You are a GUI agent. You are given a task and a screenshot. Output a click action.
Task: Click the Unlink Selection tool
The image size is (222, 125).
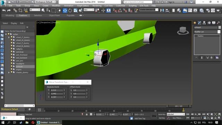20,10
